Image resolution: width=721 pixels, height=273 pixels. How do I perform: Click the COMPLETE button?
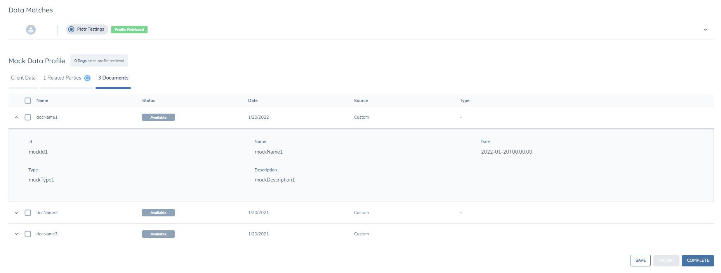coord(698,261)
